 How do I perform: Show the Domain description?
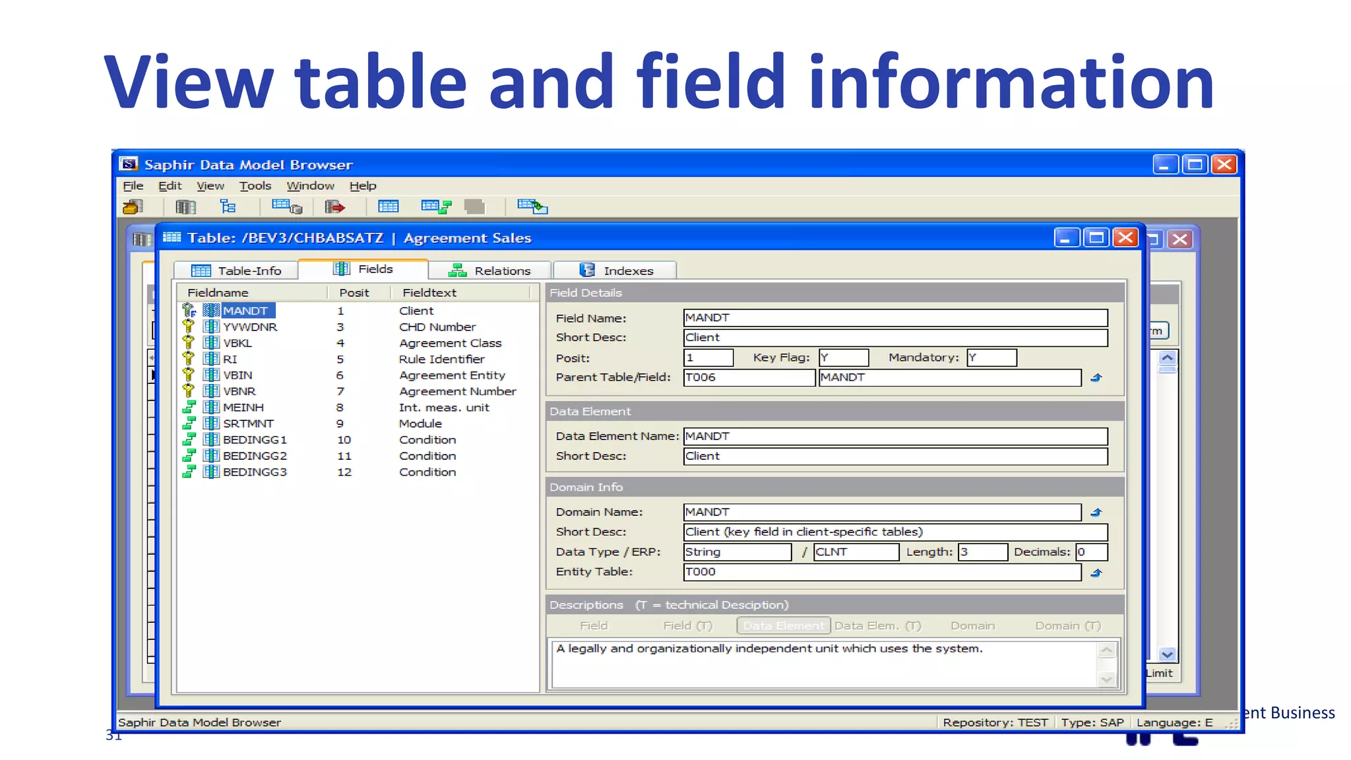point(972,626)
